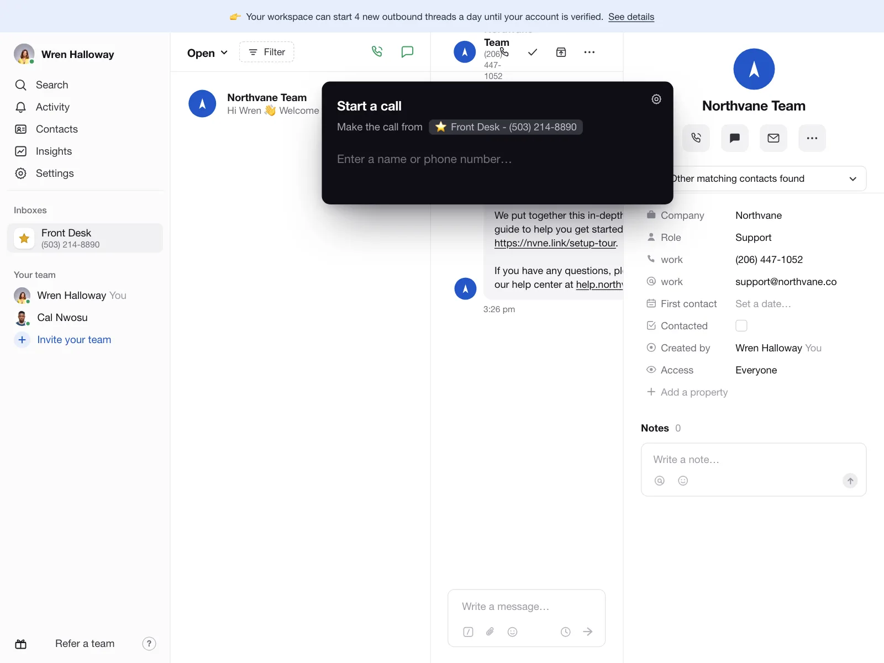884x663 pixels.
Task: Focus the name or phone number field
Action: point(497,159)
